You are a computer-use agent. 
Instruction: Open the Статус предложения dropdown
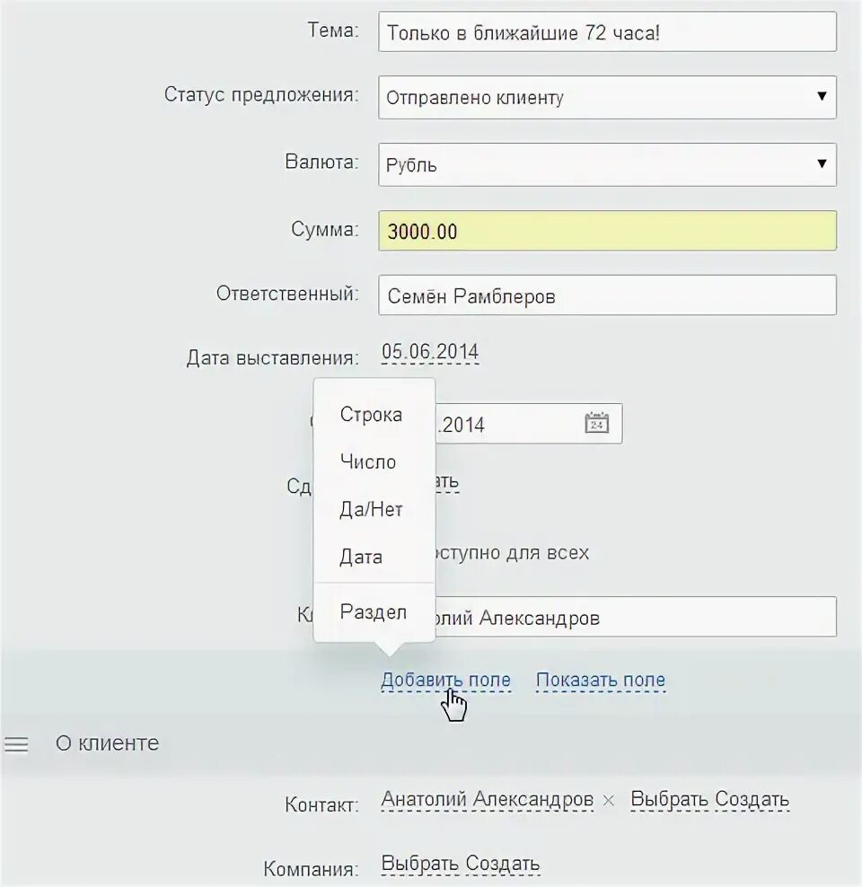point(607,98)
